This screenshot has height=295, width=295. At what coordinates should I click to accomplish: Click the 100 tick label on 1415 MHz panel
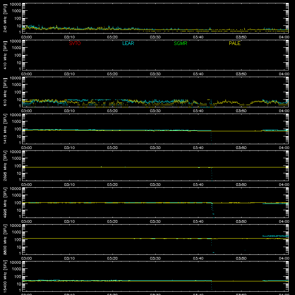[x=18, y=129]
